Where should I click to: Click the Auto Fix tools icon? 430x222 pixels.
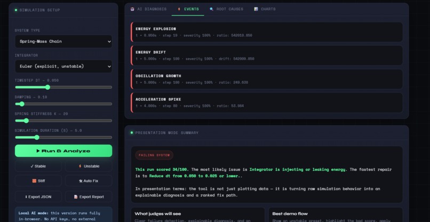click(81, 181)
